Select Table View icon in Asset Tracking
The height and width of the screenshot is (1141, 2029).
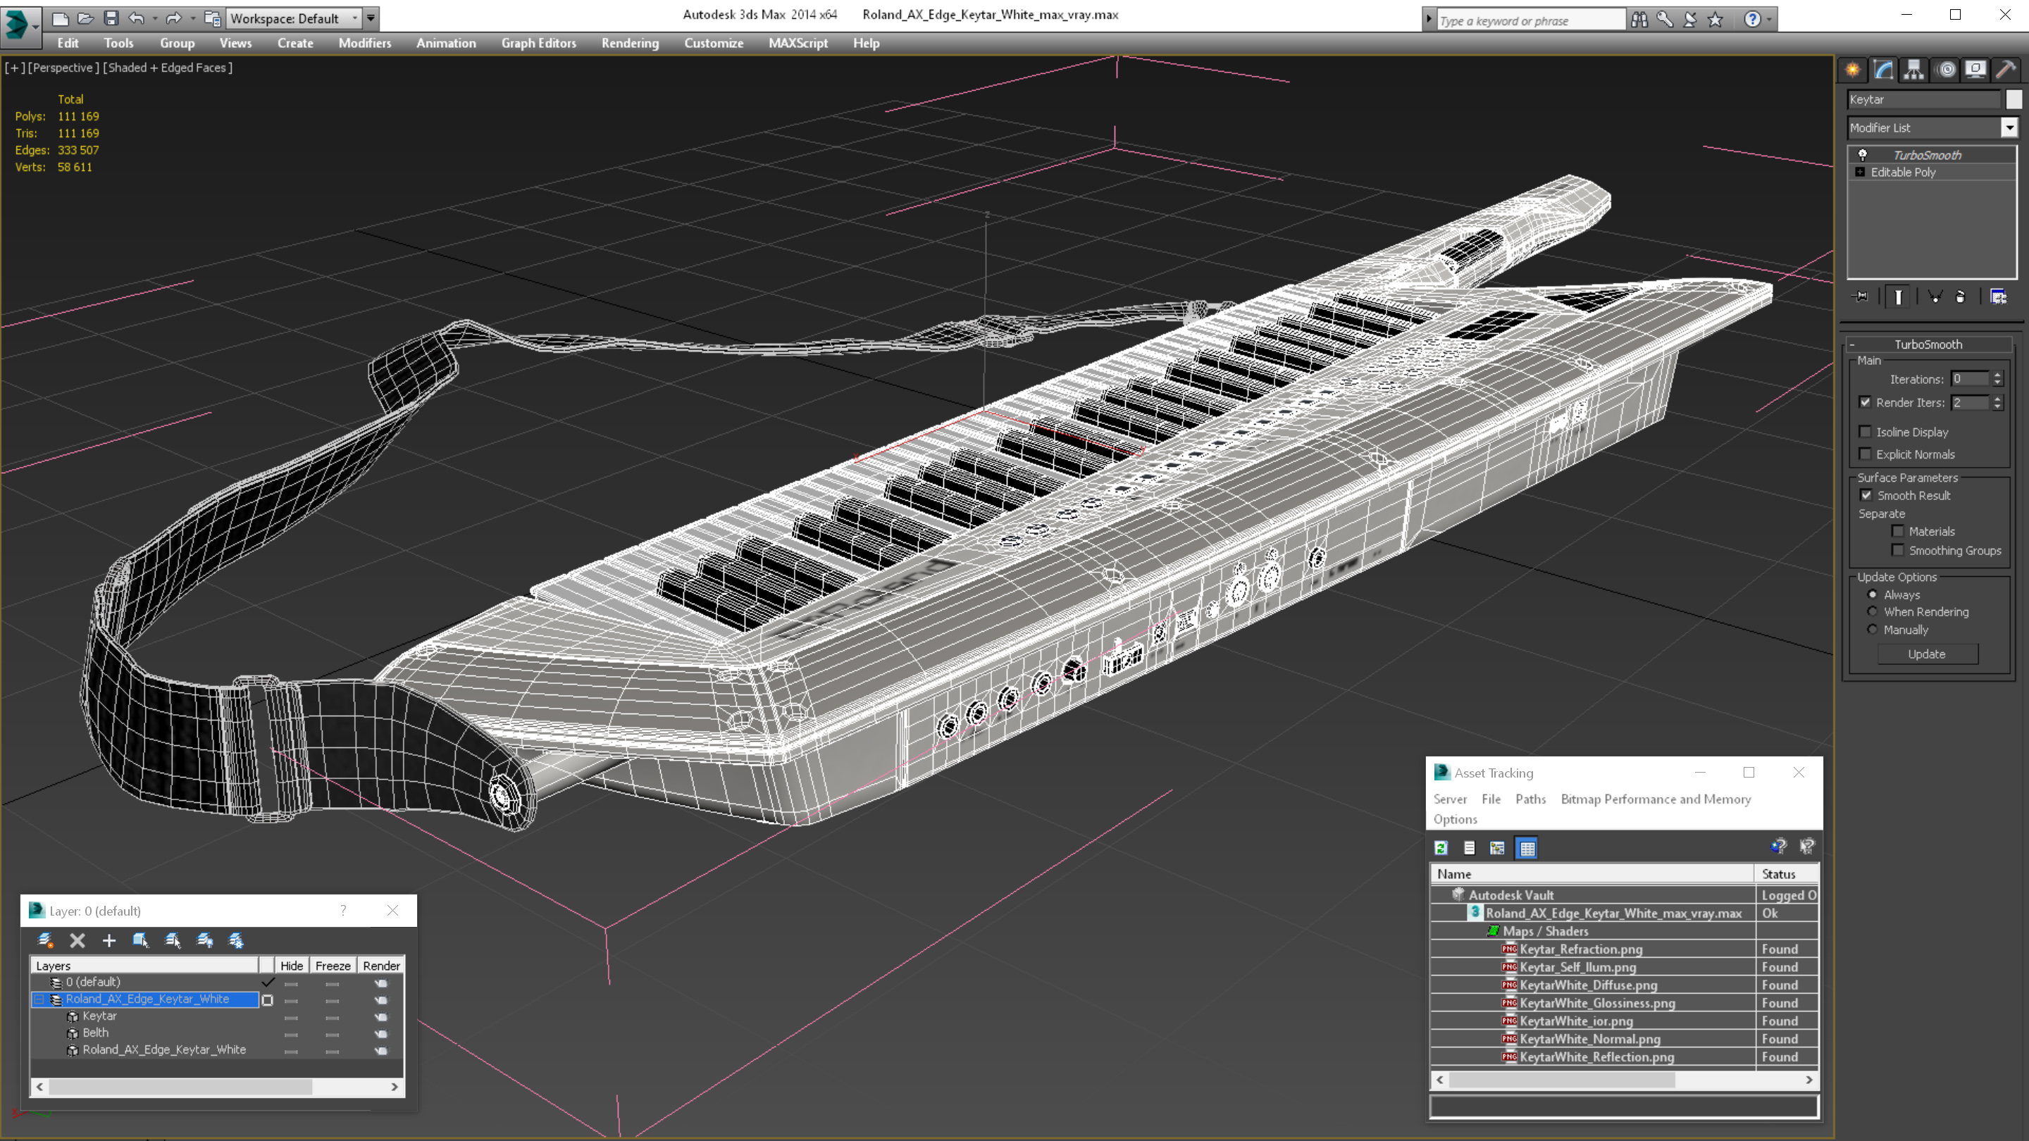1527,848
